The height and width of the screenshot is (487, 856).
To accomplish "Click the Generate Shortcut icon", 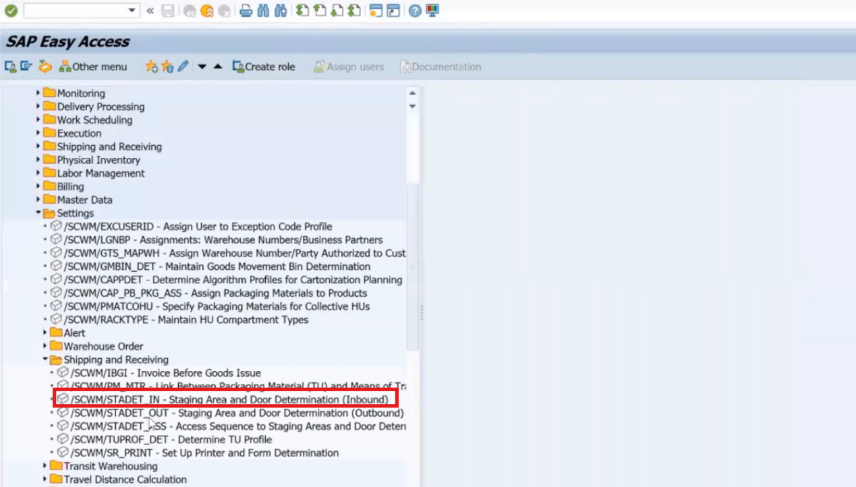I will (x=393, y=11).
